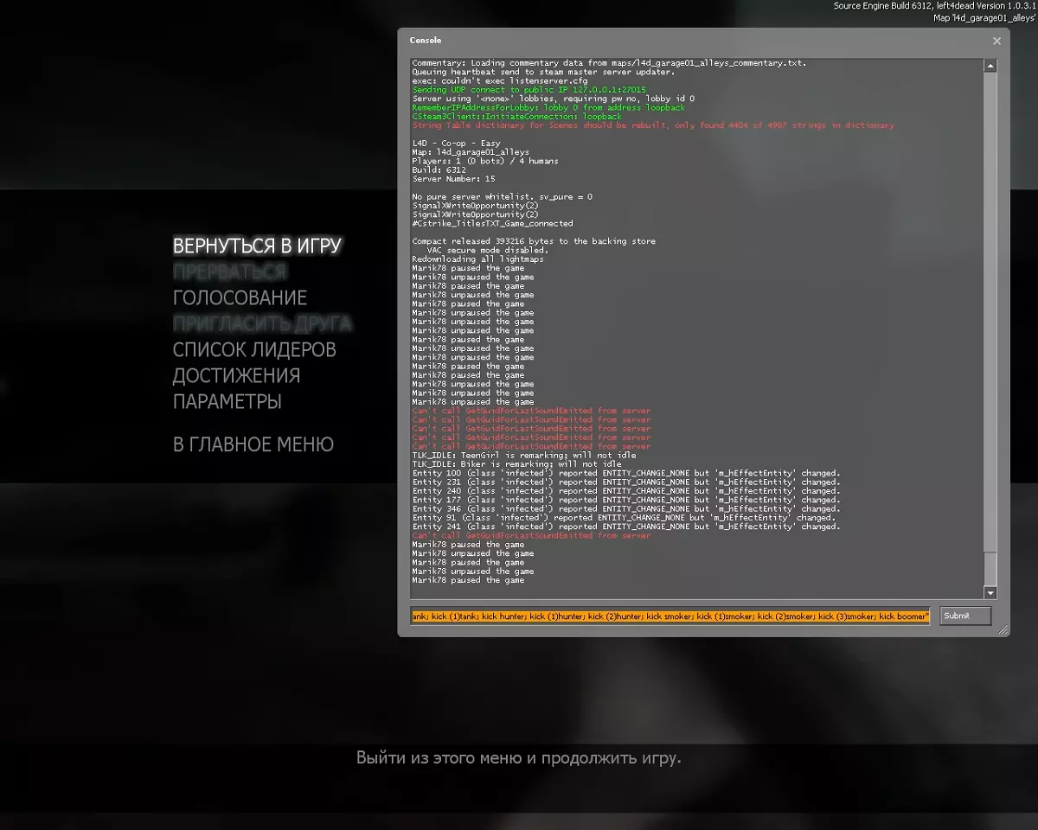Screen dimensions: 1038x830
Task: Click console scrollbar up arrow
Action: [x=990, y=65]
